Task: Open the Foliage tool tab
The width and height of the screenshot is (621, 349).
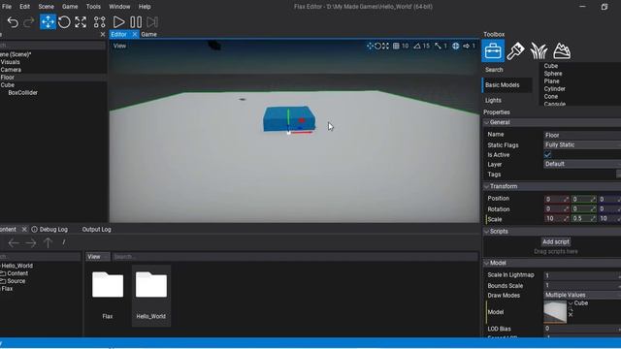Action: tap(539, 50)
